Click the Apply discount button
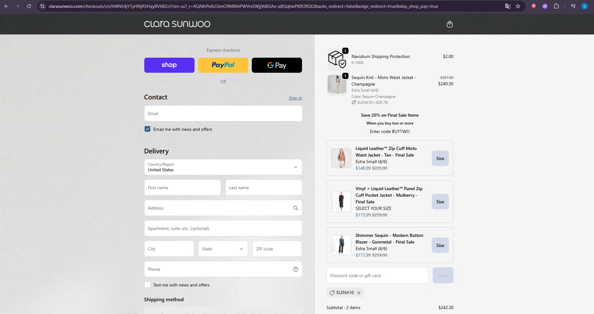This screenshot has width=594, height=314. click(443, 275)
